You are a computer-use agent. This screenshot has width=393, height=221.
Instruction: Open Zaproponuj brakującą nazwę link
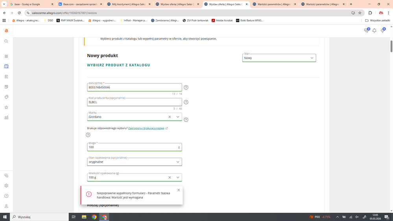pos(146,128)
